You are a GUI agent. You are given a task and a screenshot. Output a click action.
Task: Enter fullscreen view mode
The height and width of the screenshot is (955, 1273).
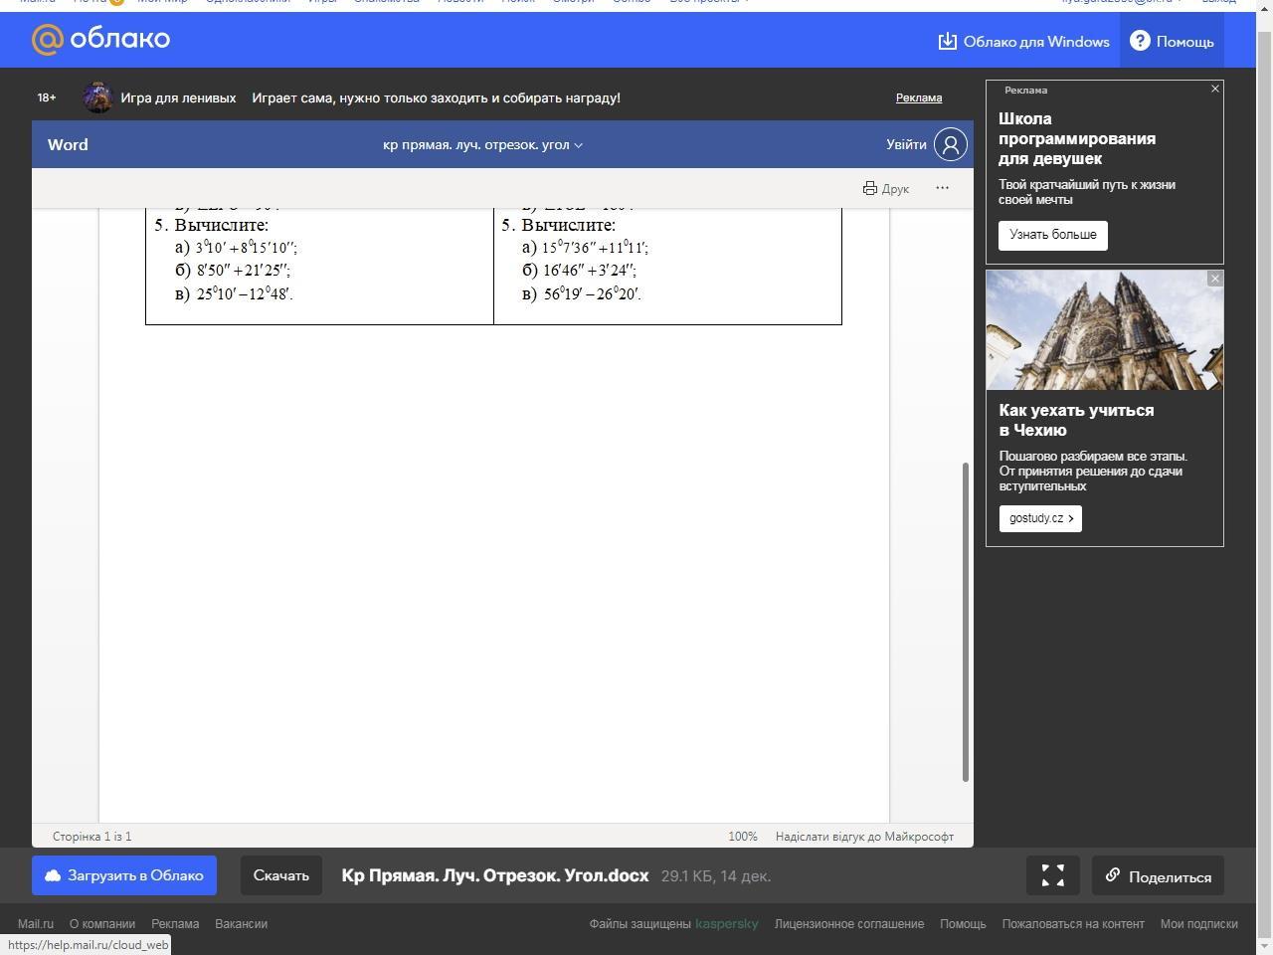(x=1053, y=875)
